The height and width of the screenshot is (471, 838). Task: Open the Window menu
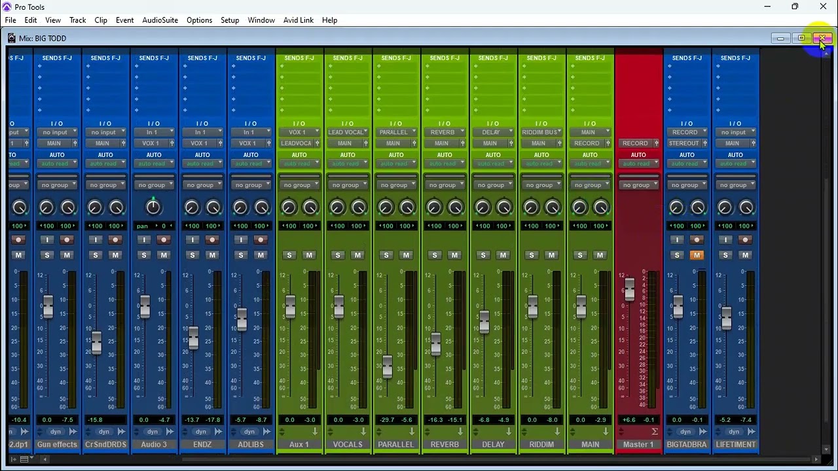coord(261,20)
